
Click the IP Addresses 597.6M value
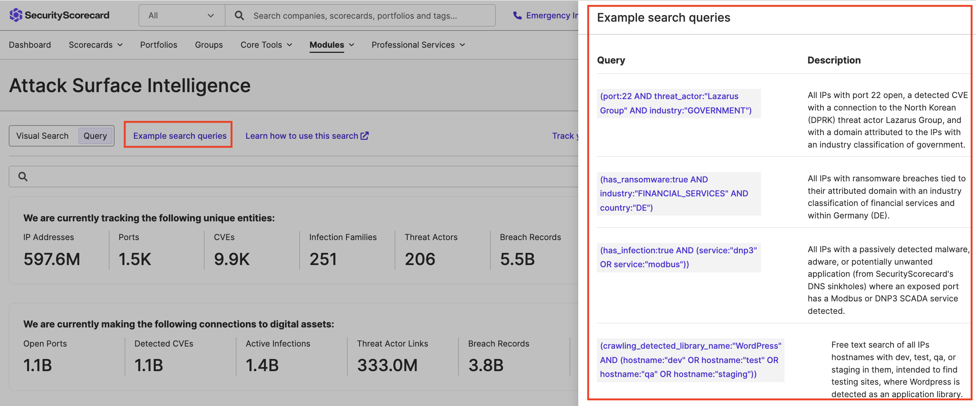click(x=52, y=259)
